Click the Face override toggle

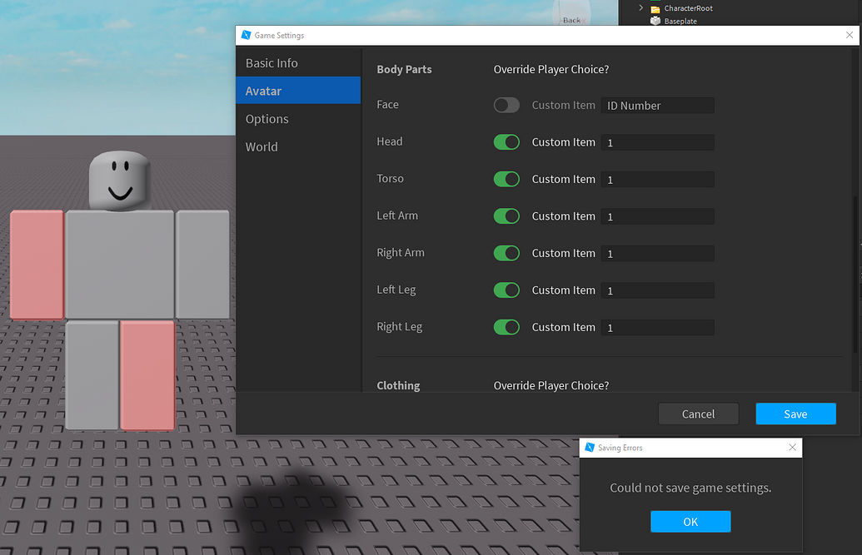point(506,105)
